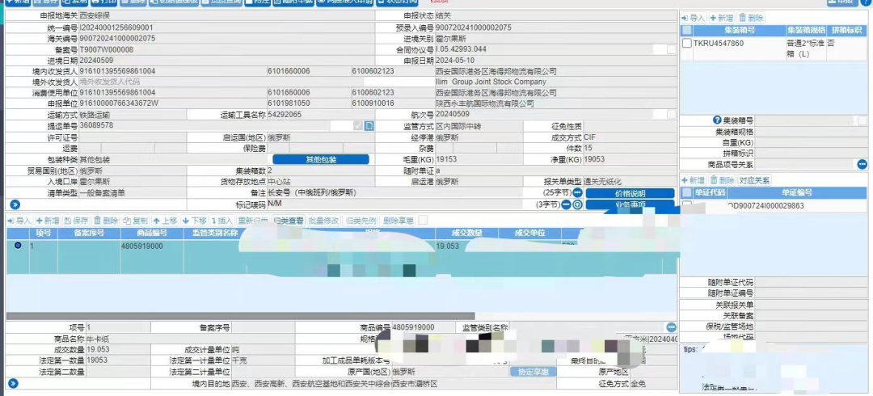Viewport: 873px width, 396px height.
Task: Click 新增 in the container panel toolbar
Action: (722, 19)
